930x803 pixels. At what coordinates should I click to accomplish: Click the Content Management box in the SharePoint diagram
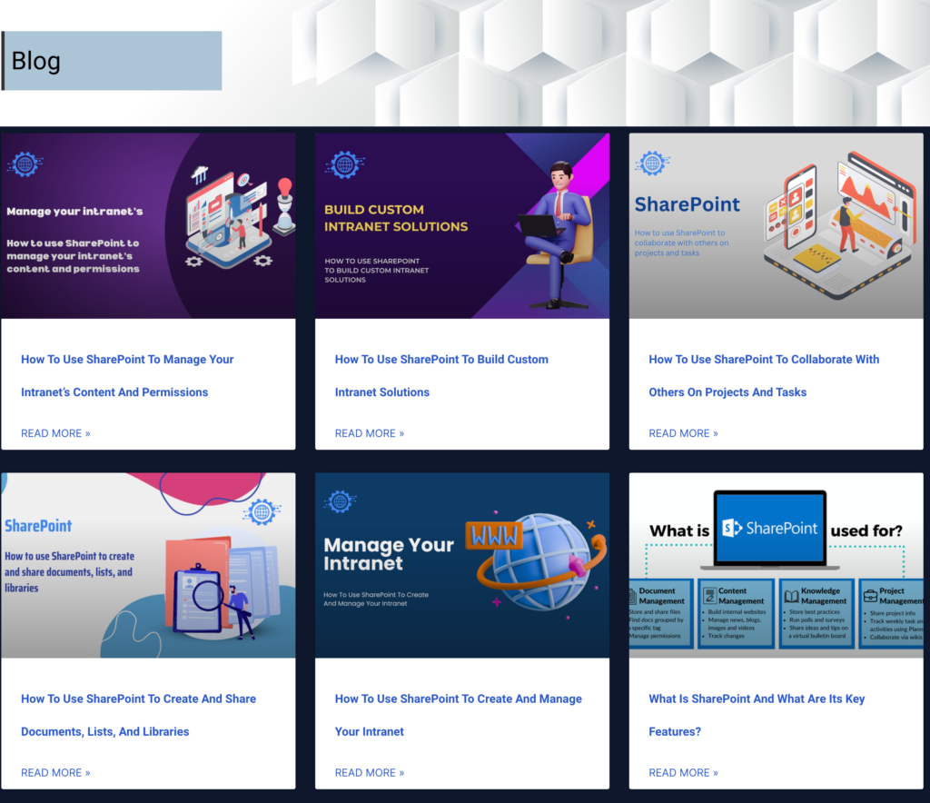736,613
